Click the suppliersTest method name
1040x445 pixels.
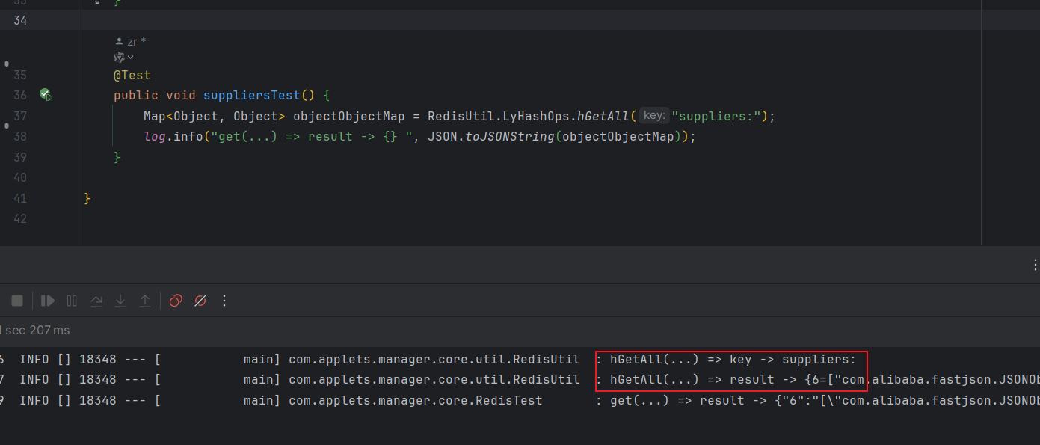click(251, 95)
